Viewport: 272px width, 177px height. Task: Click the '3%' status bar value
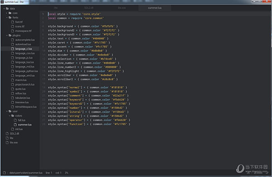coord(67,173)
